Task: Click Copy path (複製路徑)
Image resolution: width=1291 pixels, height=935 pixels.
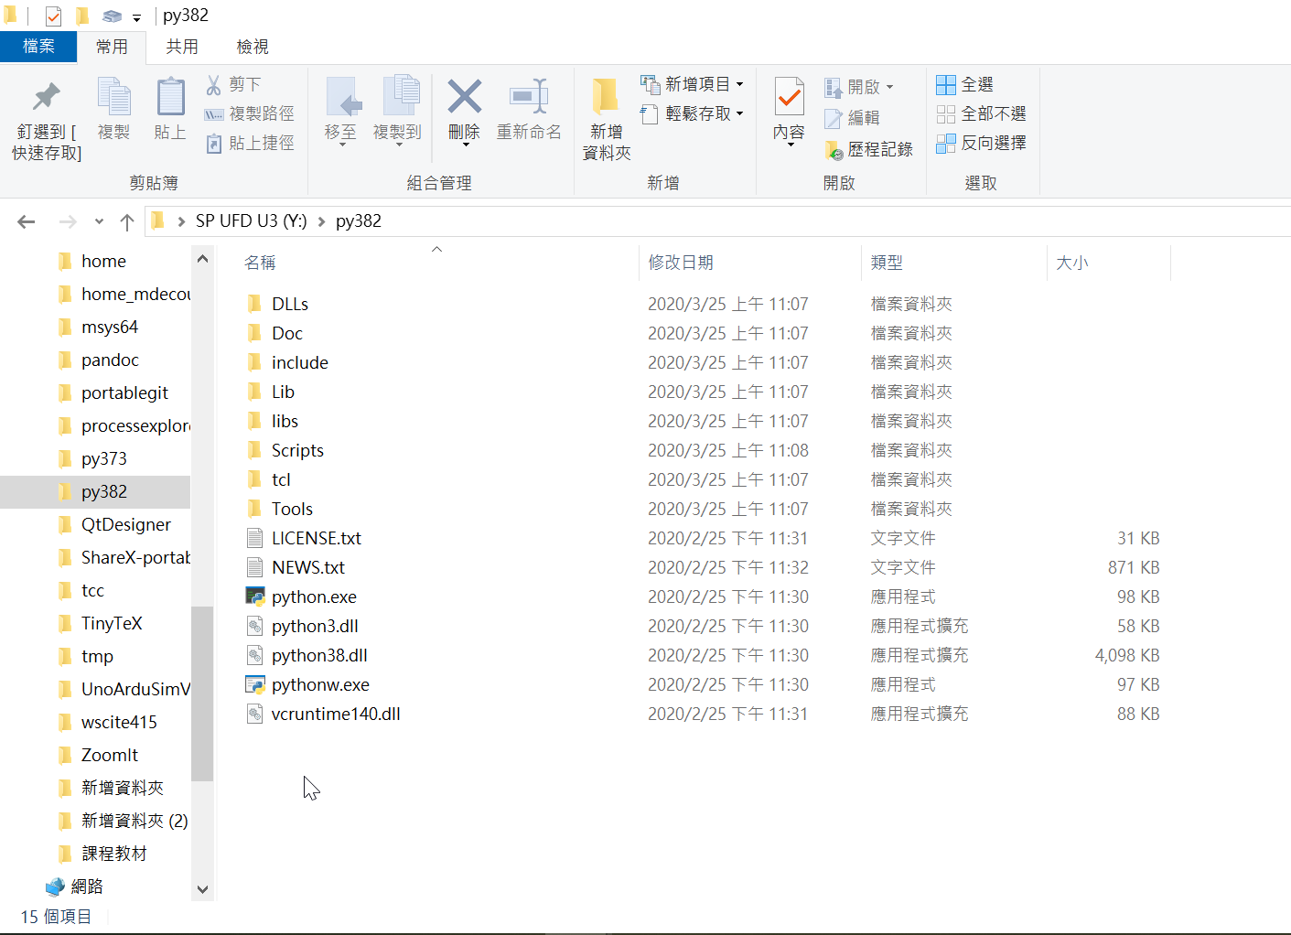Action: (x=250, y=113)
